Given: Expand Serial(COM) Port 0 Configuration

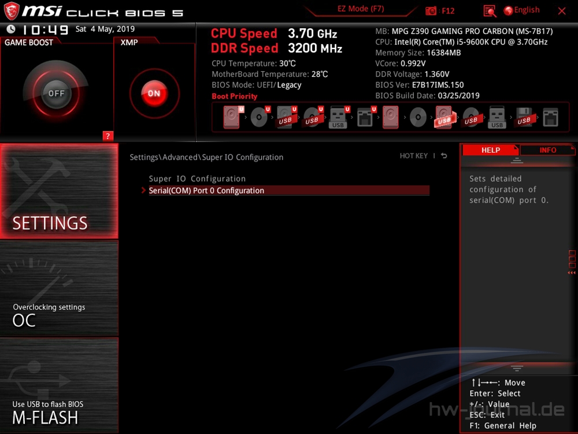Looking at the screenshot, I should point(289,190).
